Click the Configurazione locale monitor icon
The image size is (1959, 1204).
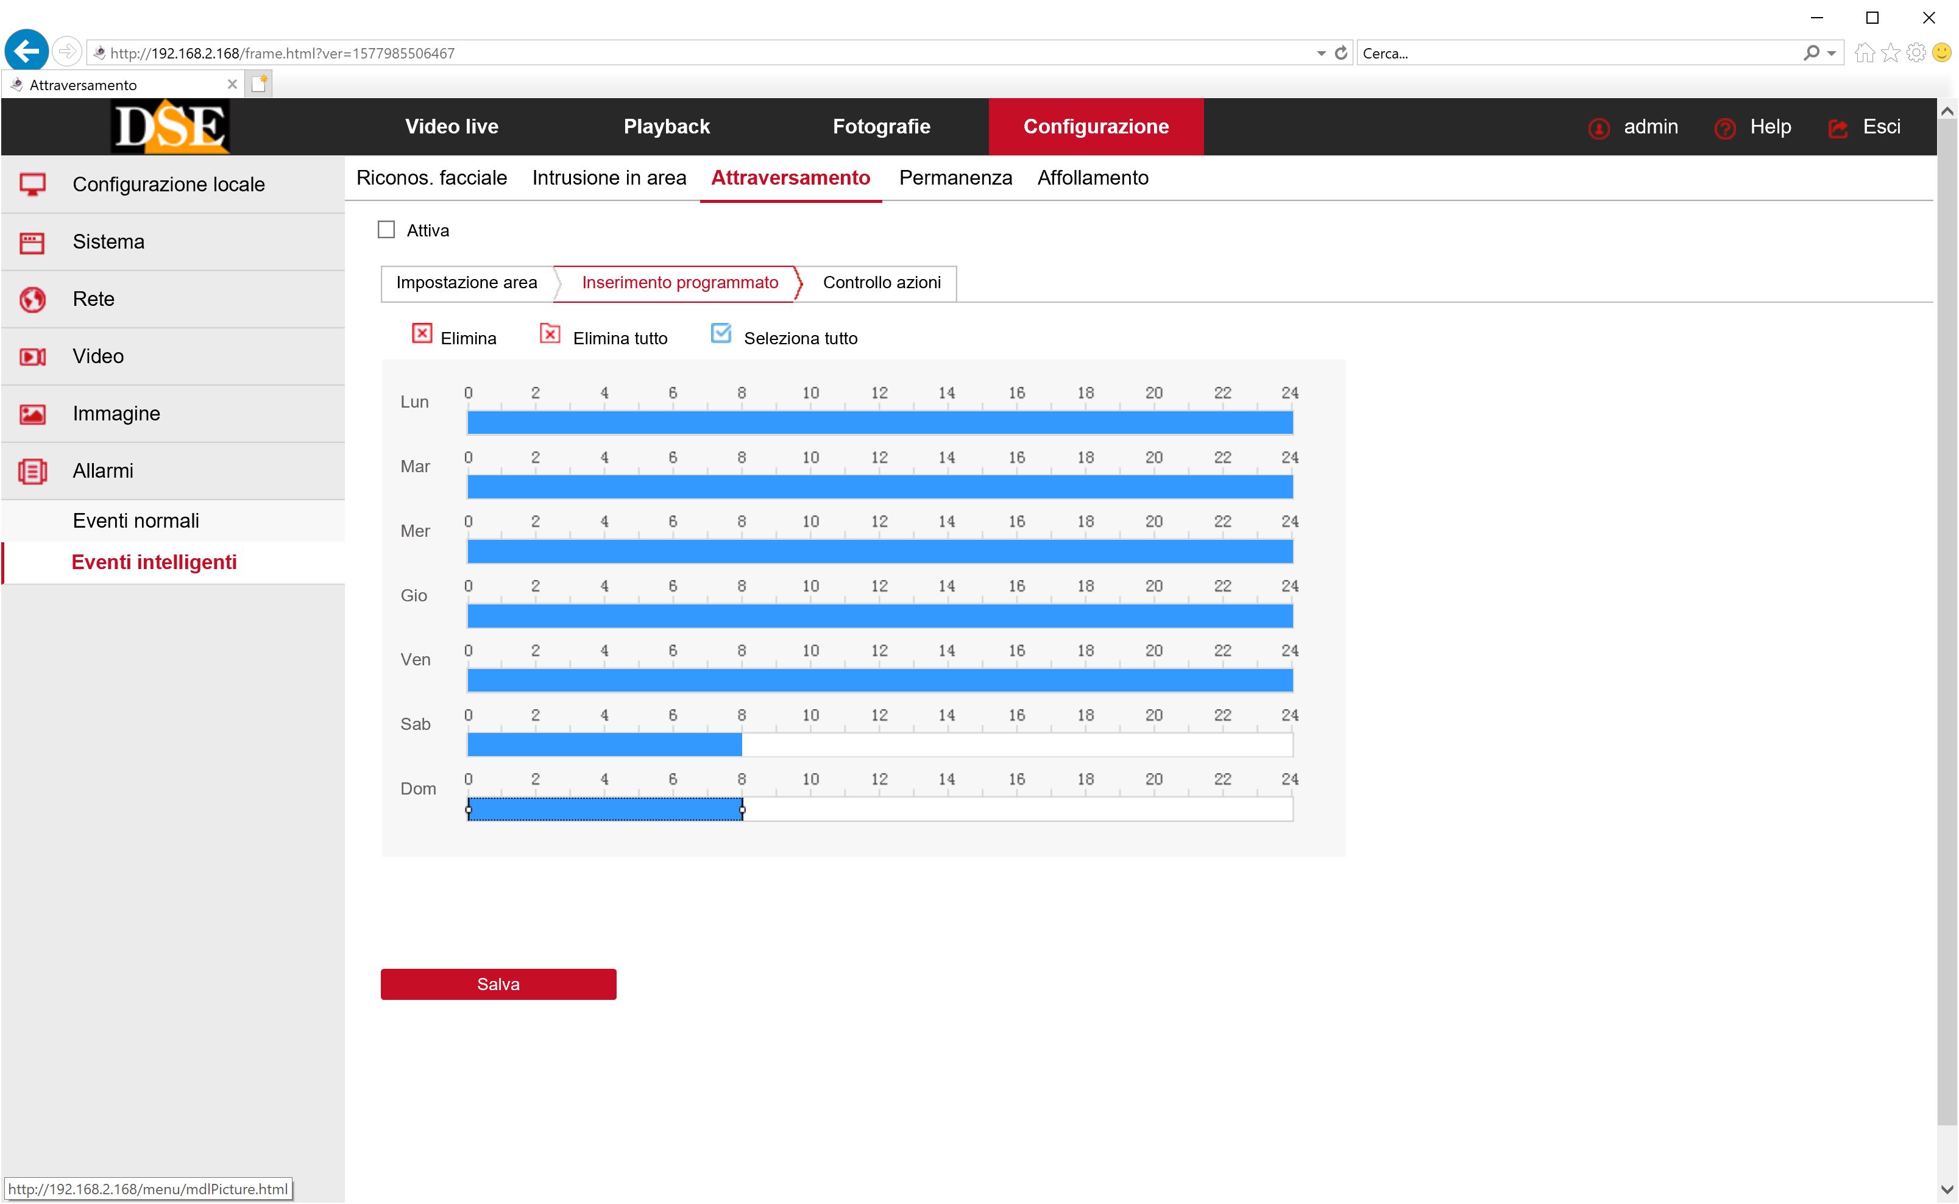[32, 185]
